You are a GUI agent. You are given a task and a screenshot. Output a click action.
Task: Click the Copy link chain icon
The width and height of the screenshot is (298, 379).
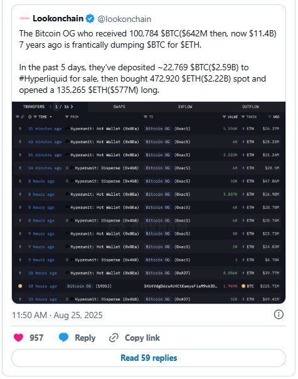[114, 338]
